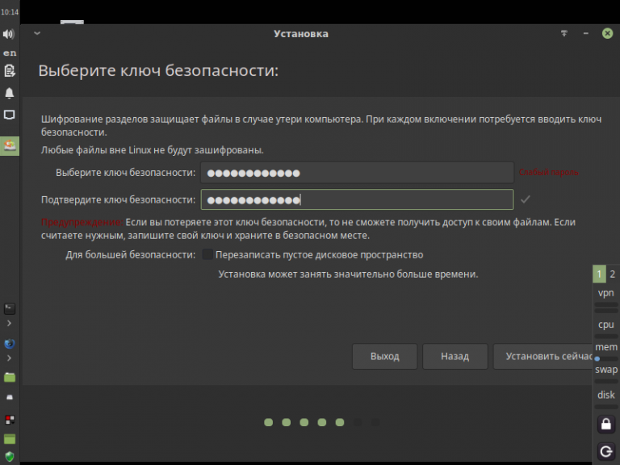Viewport: 620px width, 465px height.
Task: Click the volume speaker icon in panel
Action: point(9,35)
